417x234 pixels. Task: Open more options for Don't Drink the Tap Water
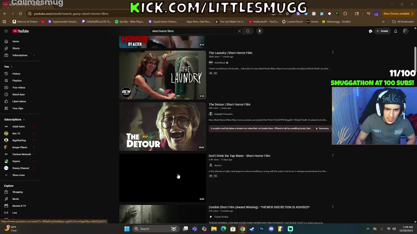click(333, 155)
